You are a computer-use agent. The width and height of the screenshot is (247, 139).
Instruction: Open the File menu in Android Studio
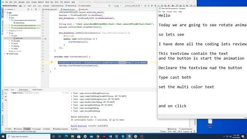(x=7, y=2)
